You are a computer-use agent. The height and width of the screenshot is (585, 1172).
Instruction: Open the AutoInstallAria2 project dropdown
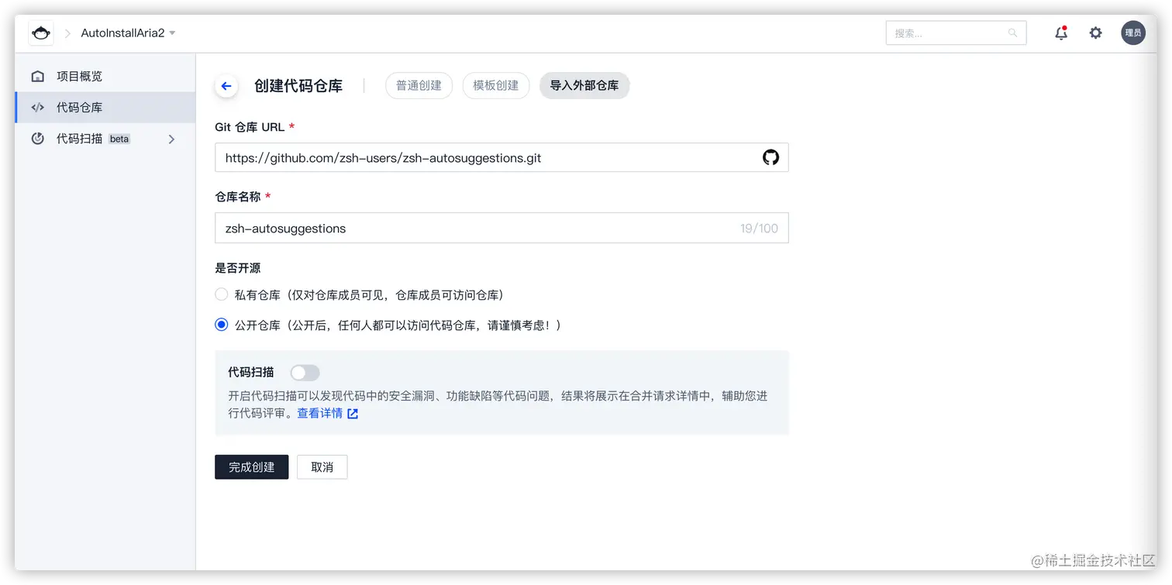[x=128, y=33]
